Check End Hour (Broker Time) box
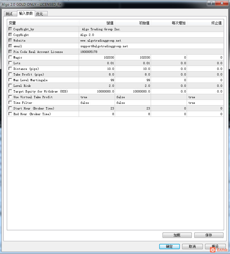This screenshot has width=230, height=254. point(10,114)
